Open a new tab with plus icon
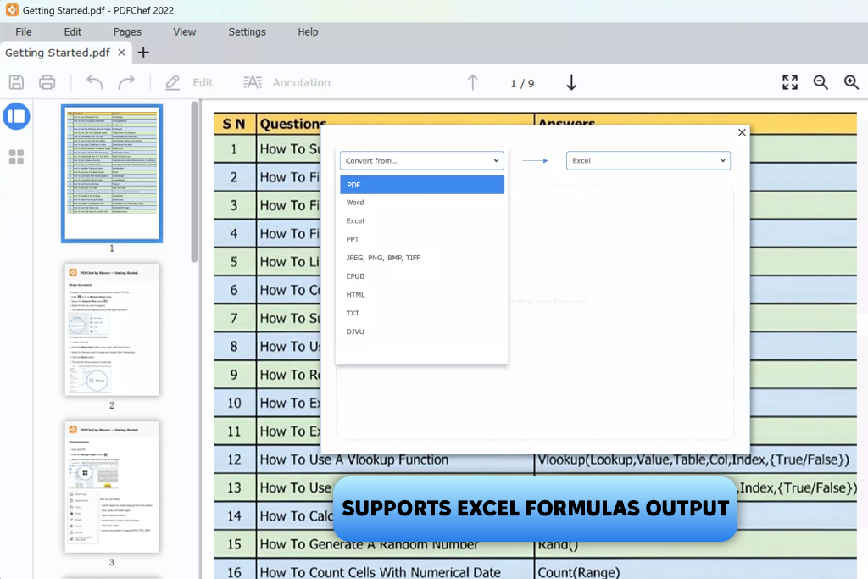The height and width of the screenshot is (579, 868). [143, 53]
